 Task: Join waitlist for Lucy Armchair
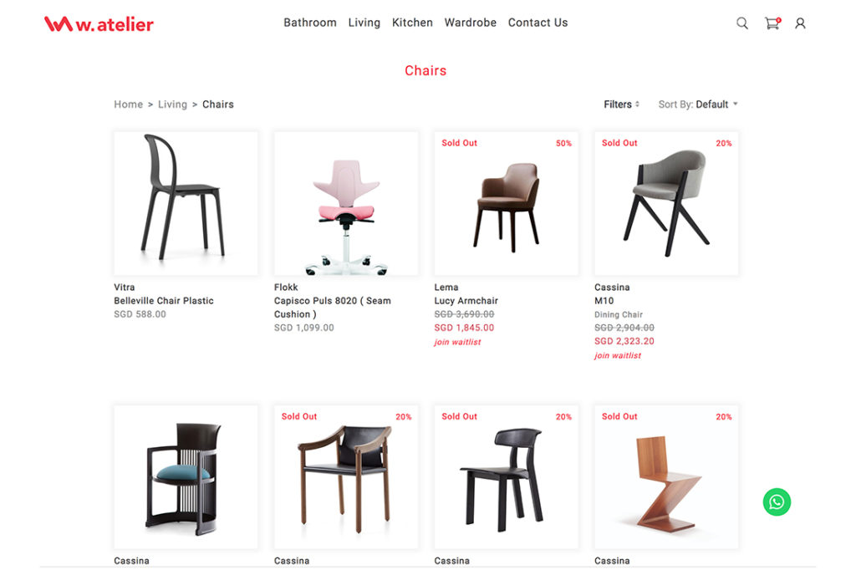coord(457,342)
